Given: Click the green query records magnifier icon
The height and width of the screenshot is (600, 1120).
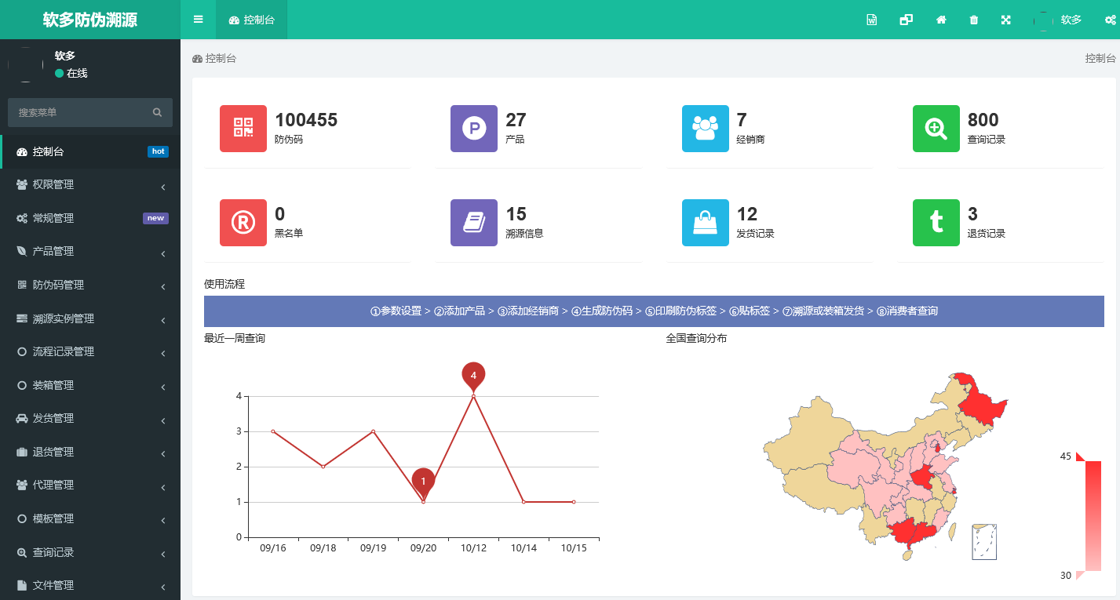Looking at the screenshot, I should (936, 129).
